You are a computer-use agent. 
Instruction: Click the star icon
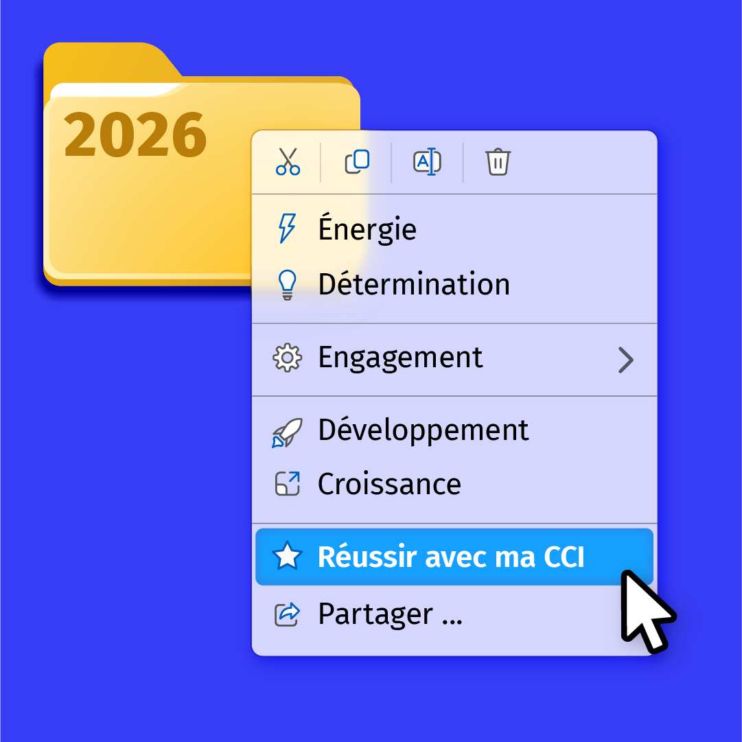pyautogui.click(x=287, y=557)
